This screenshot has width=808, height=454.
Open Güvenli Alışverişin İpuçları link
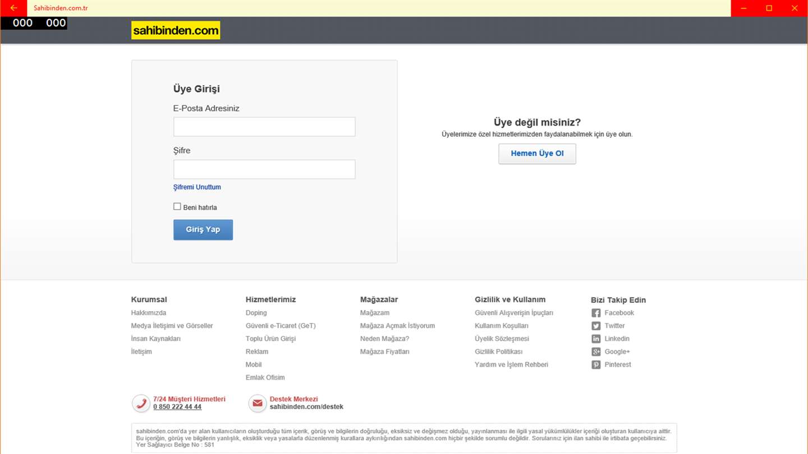pyautogui.click(x=514, y=313)
